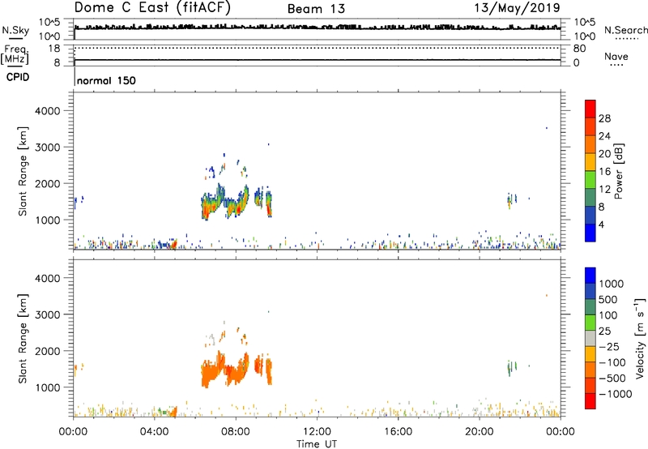Click the '18' frequency axis tick
The height and width of the screenshot is (449, 648).
click(54, 49)
